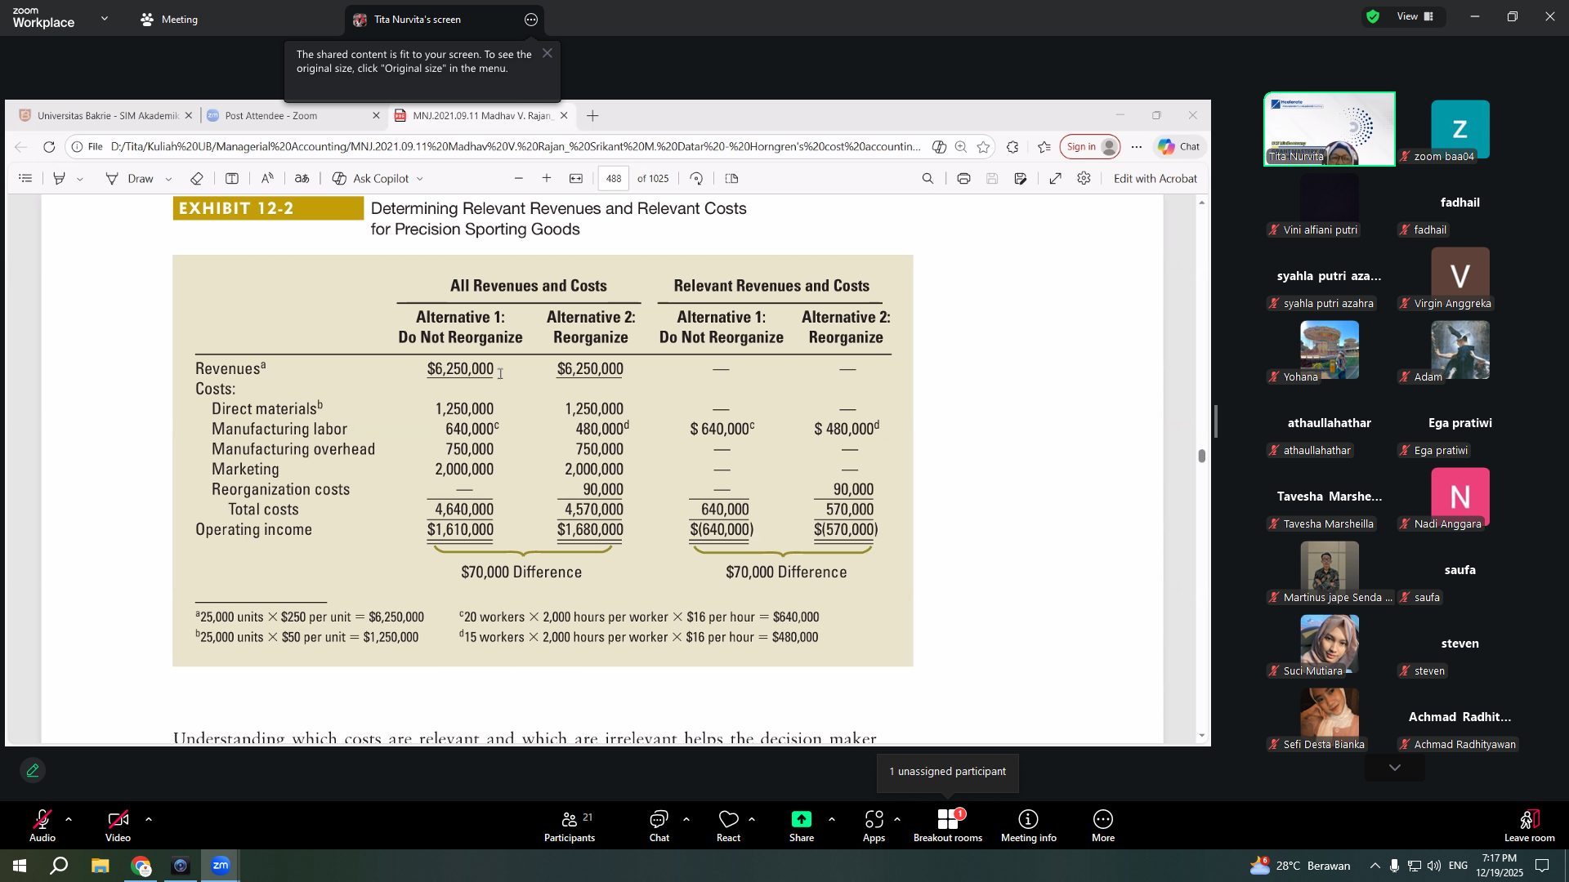Select the MNJ.2021.09.11 Madhav PDF tab

click(481, 115)
